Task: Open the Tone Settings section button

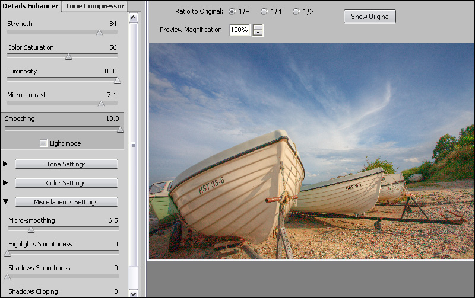Action: click(x=66, y=164)
